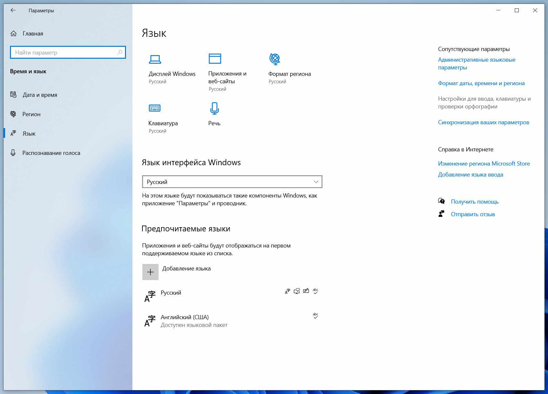Click Формат даты, времени и региона link
548x394 pixels.
pyautogui.click(x=481, y=83)
